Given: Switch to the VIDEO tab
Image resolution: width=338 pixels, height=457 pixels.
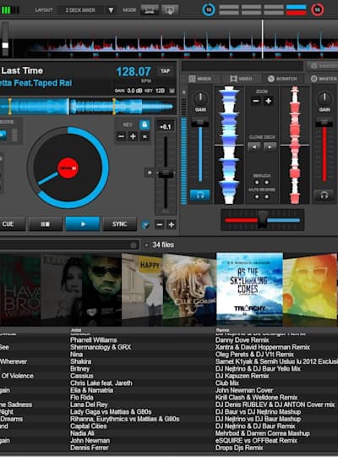Looking at the screenshot, I should point(242,79).
